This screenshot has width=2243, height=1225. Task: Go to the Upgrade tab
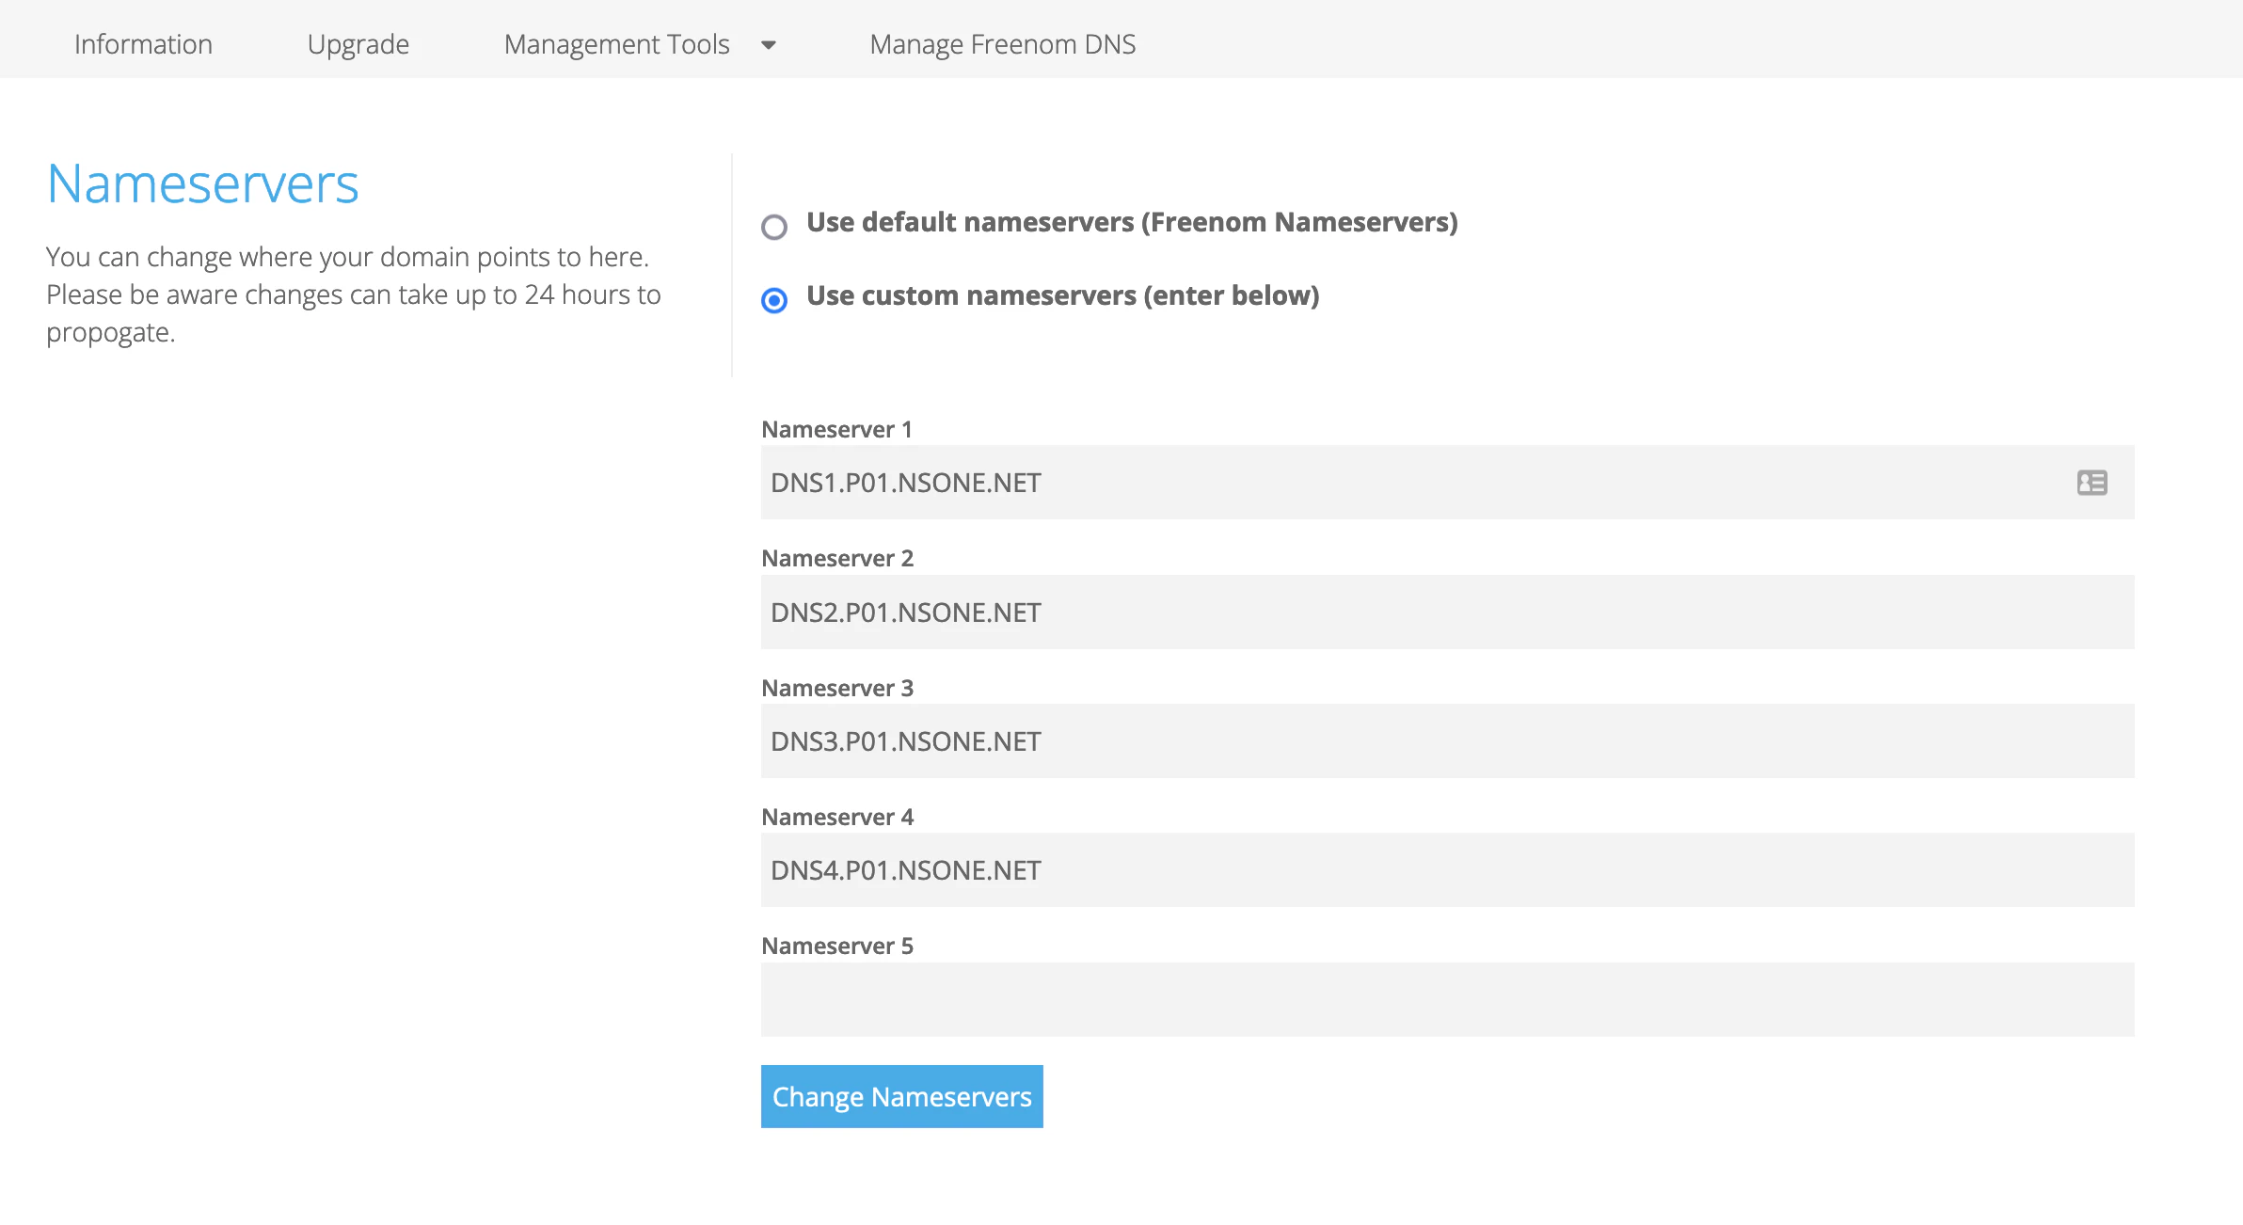tap(358, 44)
